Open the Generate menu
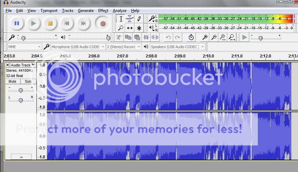This screenshot has height=172, width=298. coord(86,11)
